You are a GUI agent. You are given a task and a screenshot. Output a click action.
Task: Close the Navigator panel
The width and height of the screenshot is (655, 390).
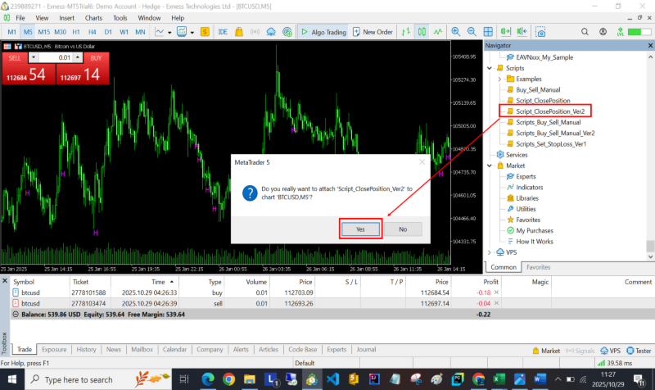[x=650, y=45]
